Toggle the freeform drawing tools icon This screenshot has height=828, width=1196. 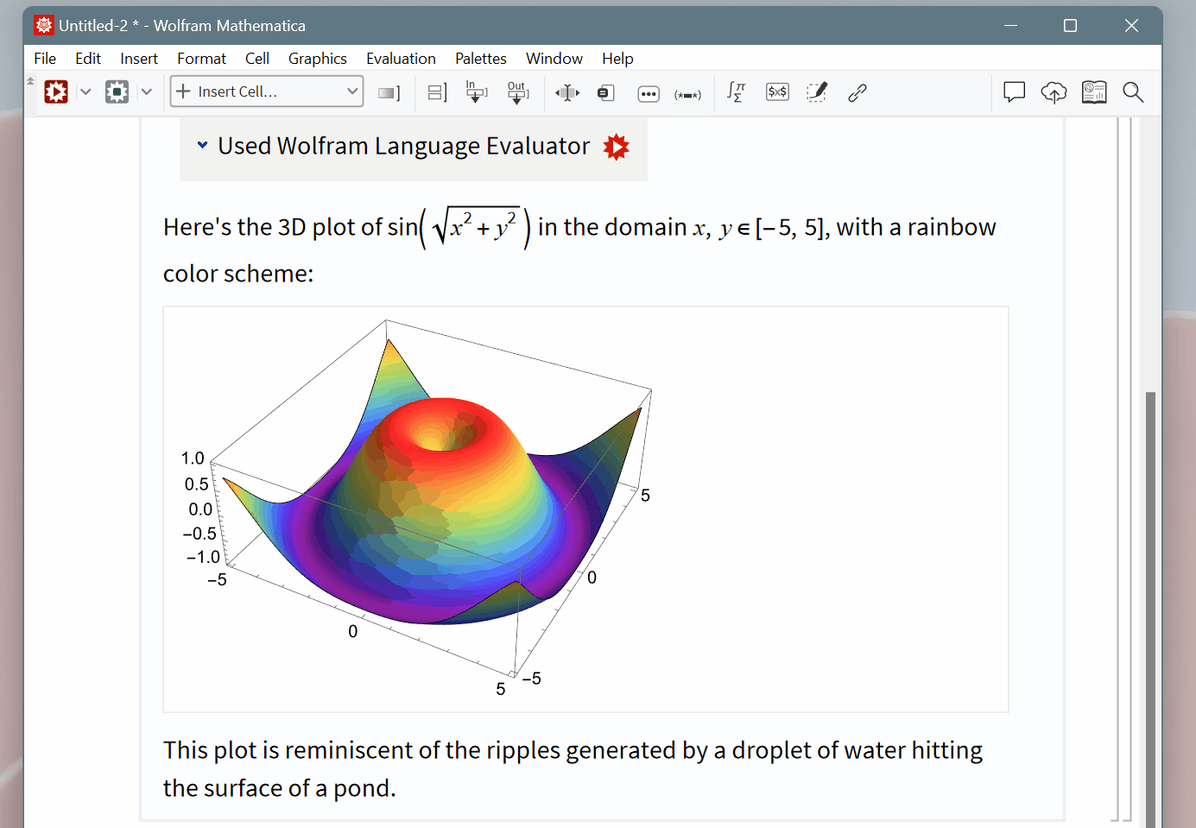[816, 92]
